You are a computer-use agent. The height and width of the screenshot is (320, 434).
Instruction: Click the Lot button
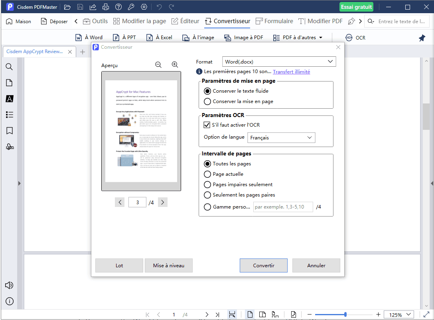pos(119,266)
